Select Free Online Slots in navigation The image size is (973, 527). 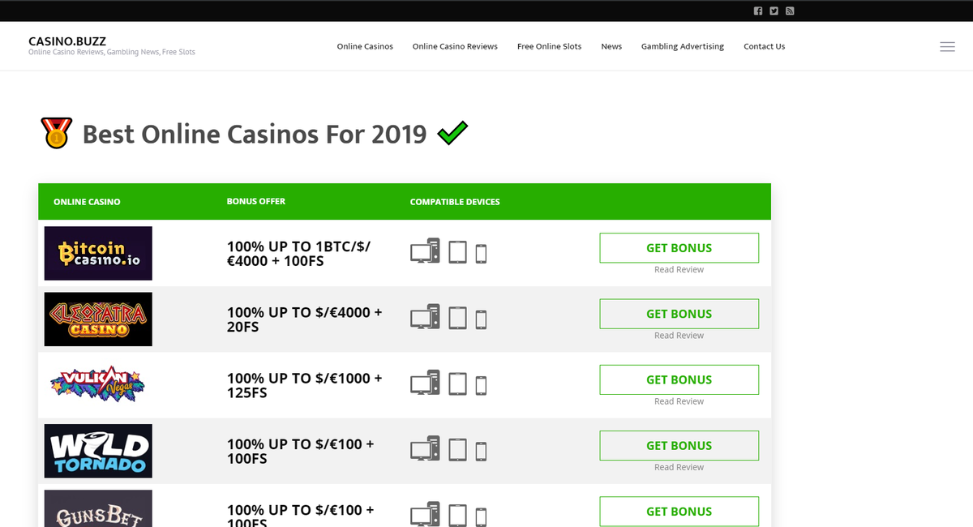[549, 46]
